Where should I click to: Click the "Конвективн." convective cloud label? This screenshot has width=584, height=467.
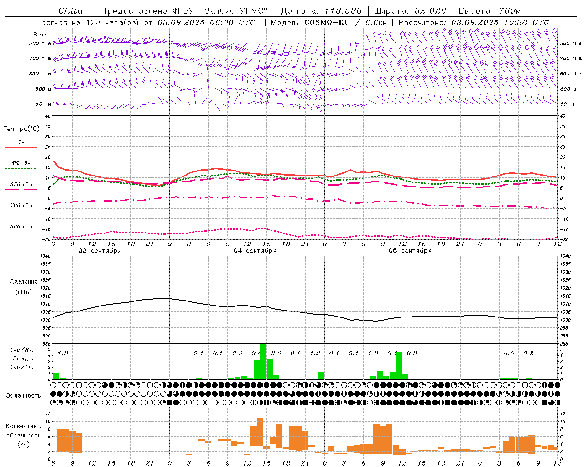pos(24,426)
